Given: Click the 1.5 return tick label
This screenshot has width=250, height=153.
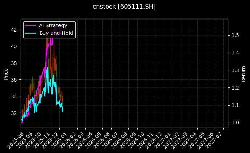Looking at the screenshot, I should (x=235, y=35).
